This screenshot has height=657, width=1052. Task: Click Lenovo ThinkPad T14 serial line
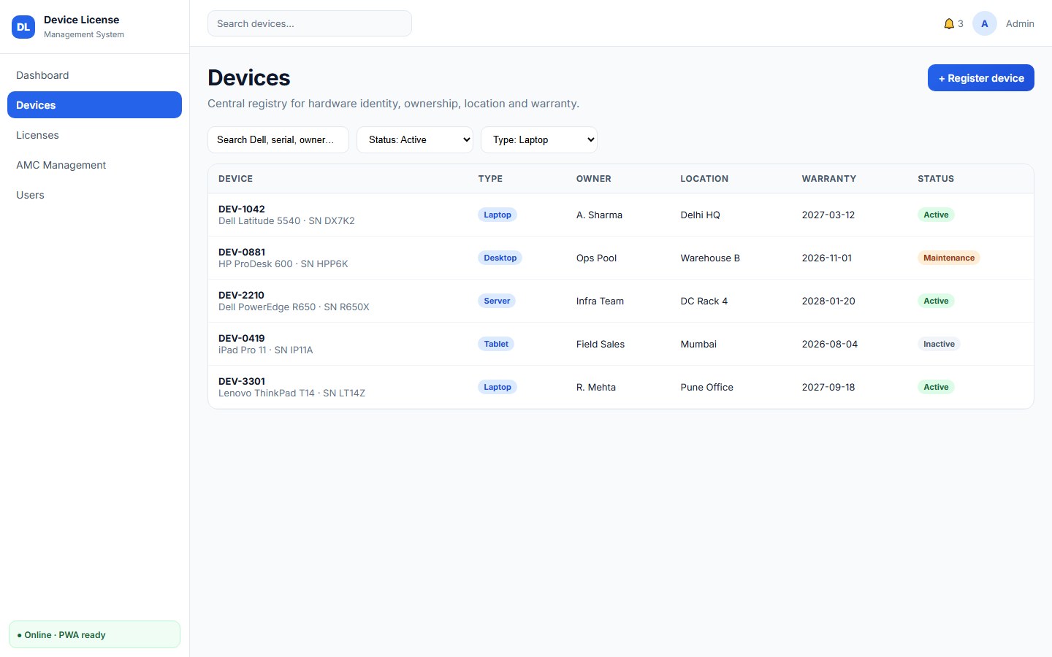click(291, 393)
